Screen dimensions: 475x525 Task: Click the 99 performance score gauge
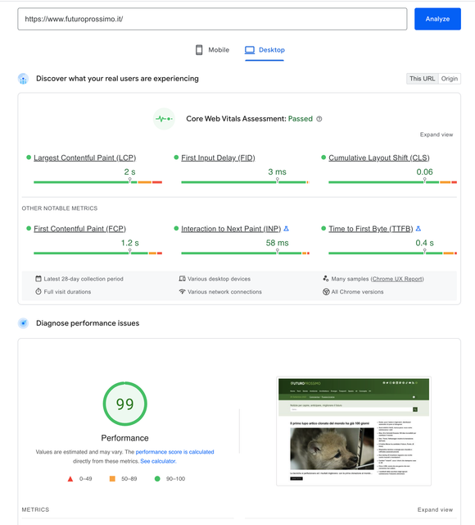click(x=125, y=404)
